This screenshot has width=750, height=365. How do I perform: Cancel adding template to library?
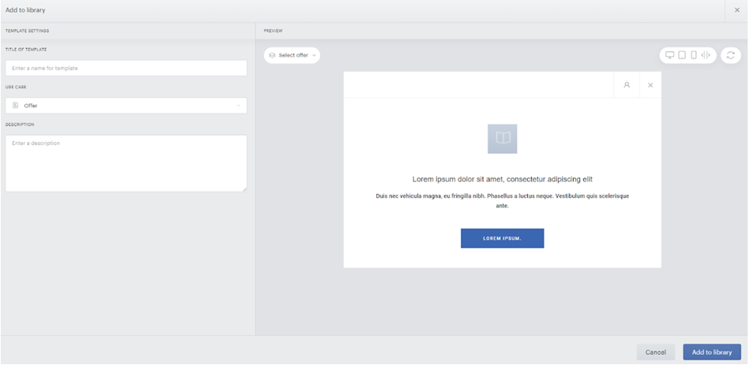coord(655,352)
